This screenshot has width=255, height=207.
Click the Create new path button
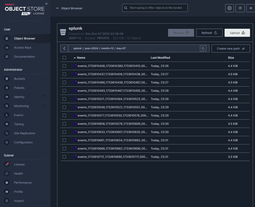[231, 49]
